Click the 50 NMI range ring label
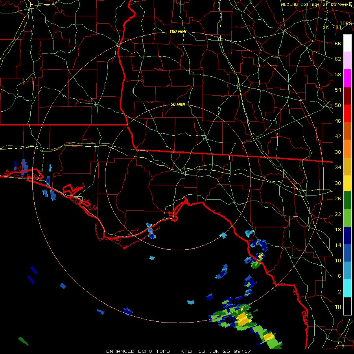 pos(178,104)
